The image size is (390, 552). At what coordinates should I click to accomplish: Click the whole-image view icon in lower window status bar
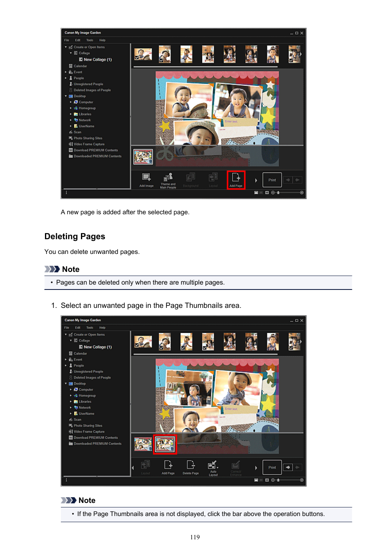267,480
